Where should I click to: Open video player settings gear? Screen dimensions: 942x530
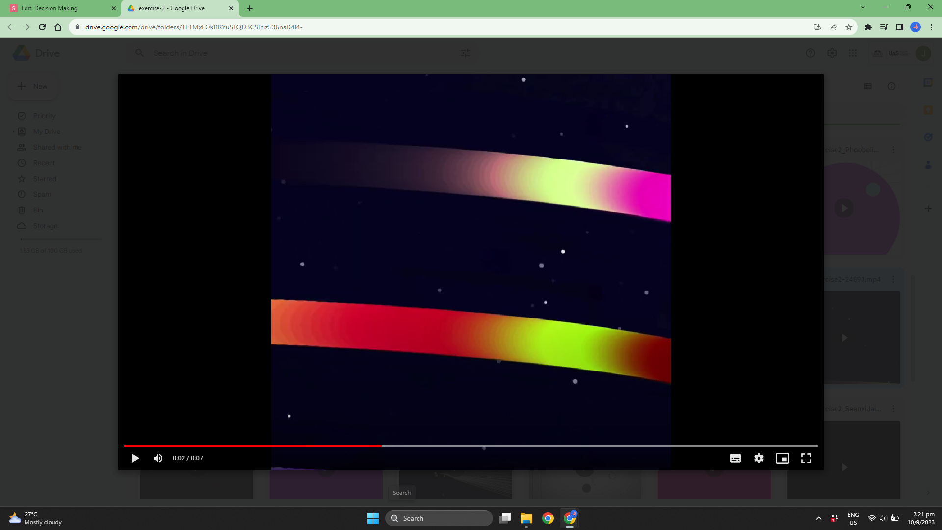coord(759,458)
